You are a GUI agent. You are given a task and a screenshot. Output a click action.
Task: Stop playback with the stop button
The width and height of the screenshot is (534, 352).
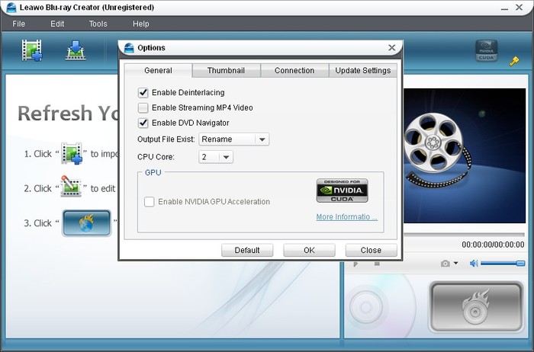(x=377, y=264)
